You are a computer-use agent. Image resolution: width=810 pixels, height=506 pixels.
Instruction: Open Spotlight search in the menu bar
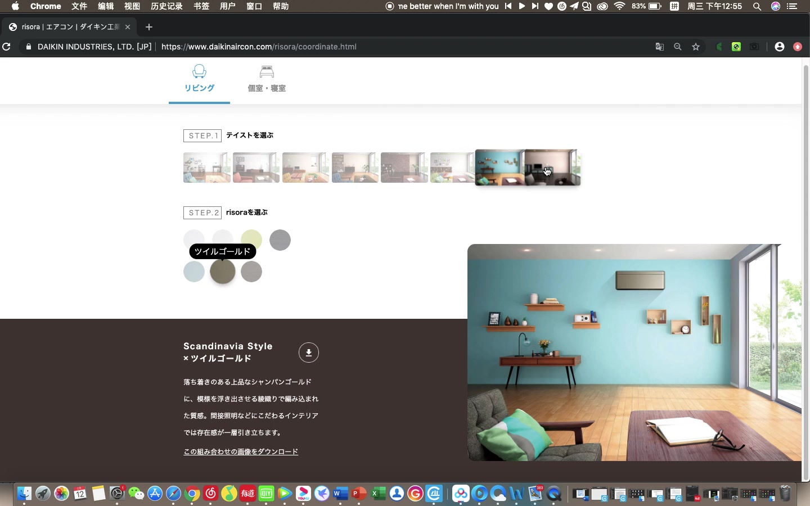[757, 6]
